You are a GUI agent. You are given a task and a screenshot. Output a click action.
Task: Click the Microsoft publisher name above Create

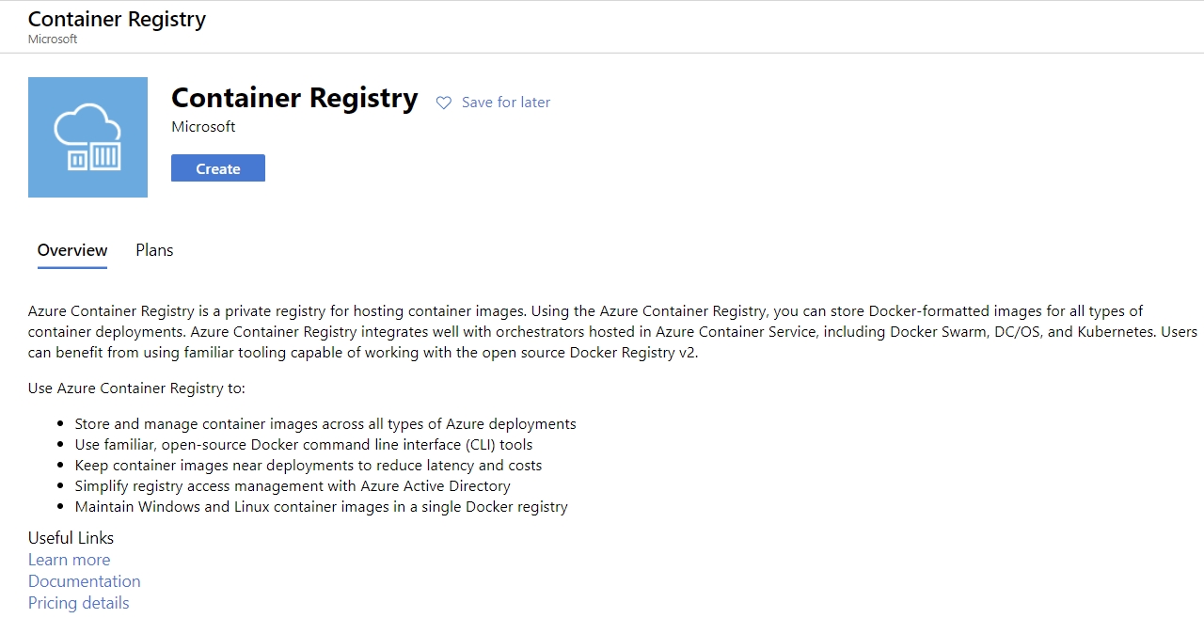pyautogui.click(x=203, y=127)
